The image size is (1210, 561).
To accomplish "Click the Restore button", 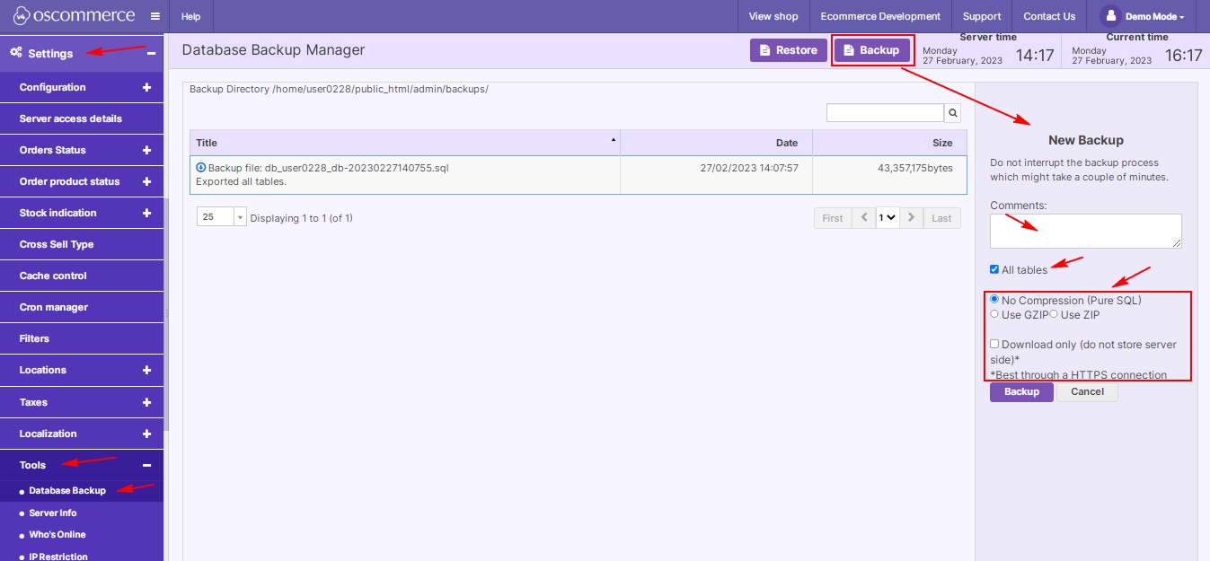I will (789, 50).
